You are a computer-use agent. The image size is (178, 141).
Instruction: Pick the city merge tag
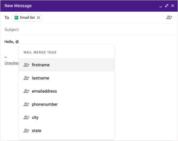[x=66, y=117]
